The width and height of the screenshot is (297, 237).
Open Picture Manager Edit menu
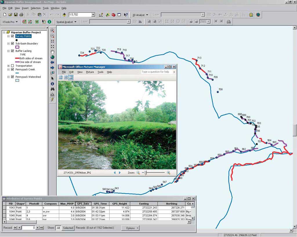coord(71,72)
